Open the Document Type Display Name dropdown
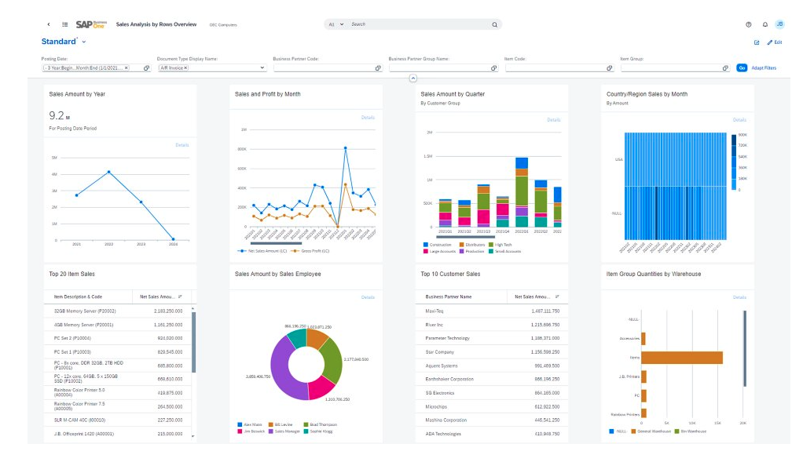Viewport: 792px width, 462px height. pyautogui.click(x=262, y=68)
